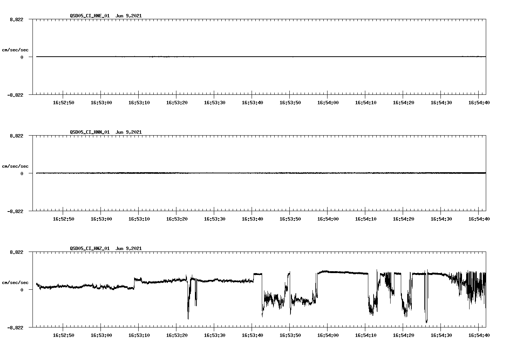This screenshot has height=349, width=513.
Task: Click 16:54:30 time label under HNN plot
Action: tap(441, 219)
